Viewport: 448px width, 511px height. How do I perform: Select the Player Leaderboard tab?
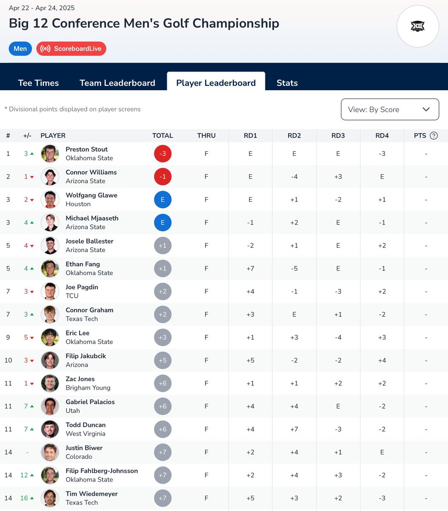point(216,82)
